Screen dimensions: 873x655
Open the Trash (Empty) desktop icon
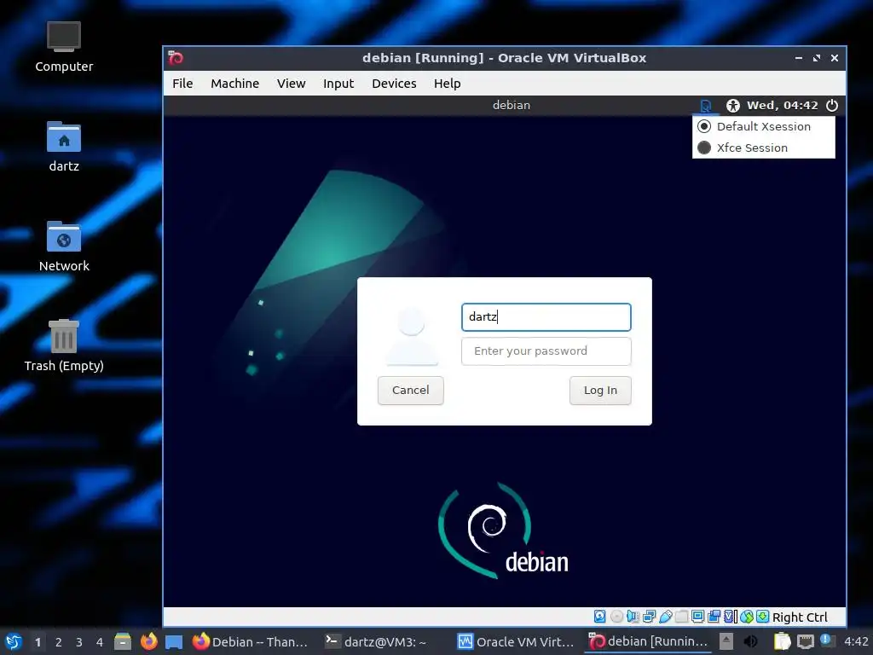63,345
